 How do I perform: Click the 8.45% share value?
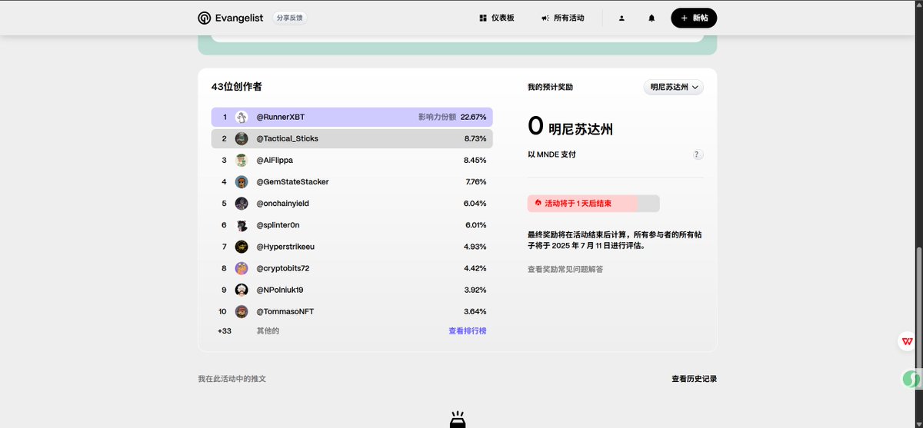click(x=475, y=160)
